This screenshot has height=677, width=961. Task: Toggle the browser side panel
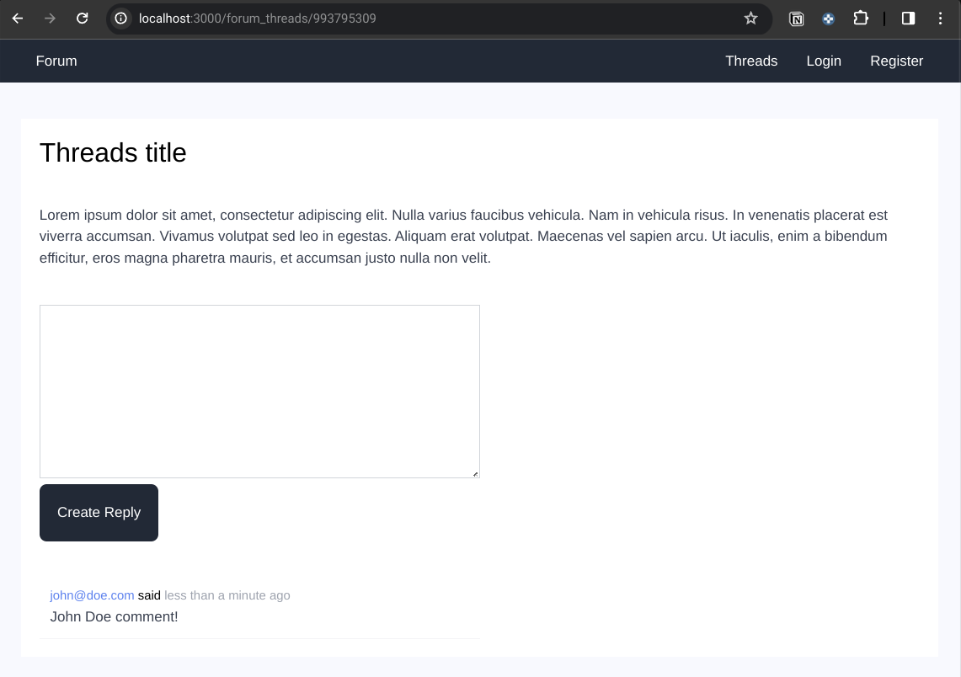point(908,19)
